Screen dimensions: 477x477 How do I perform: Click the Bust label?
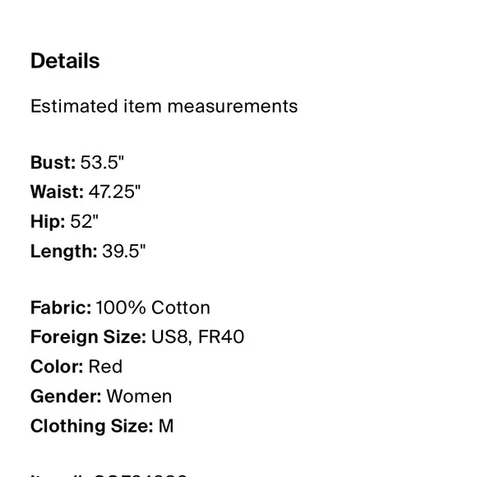[x=53, y=162]
